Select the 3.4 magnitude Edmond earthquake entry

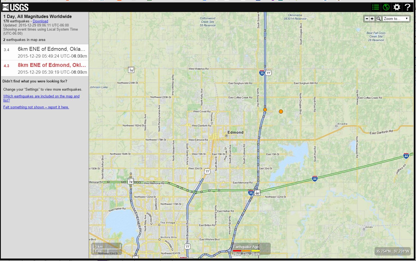45,52
